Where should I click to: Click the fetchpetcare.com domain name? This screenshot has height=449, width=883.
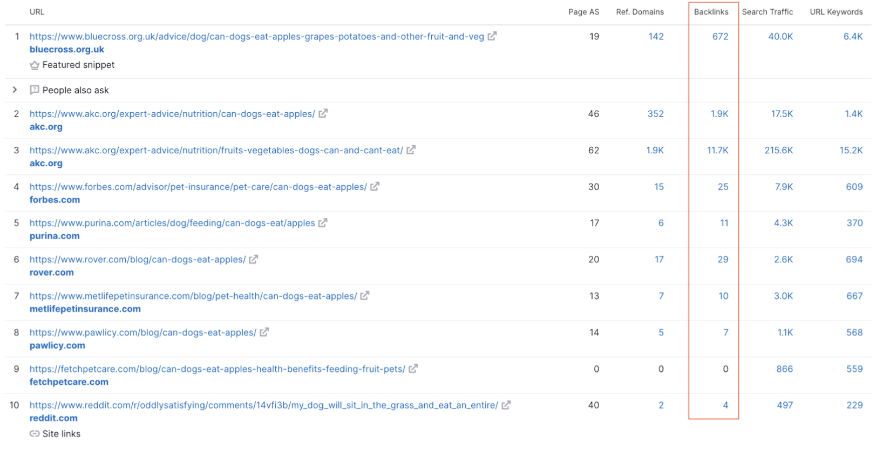[x=69, y=382]
